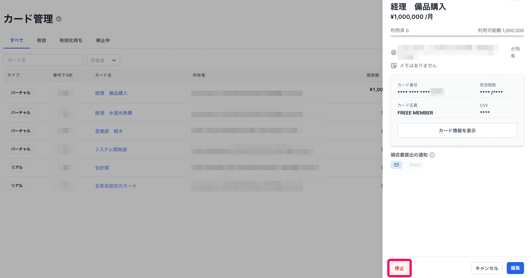Open 経理 備品購入 card link
Viewport: 531px width, 278px height.
[x=111, y=93]
